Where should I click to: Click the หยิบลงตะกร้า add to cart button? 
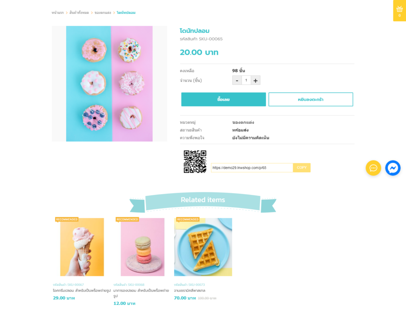310,99
